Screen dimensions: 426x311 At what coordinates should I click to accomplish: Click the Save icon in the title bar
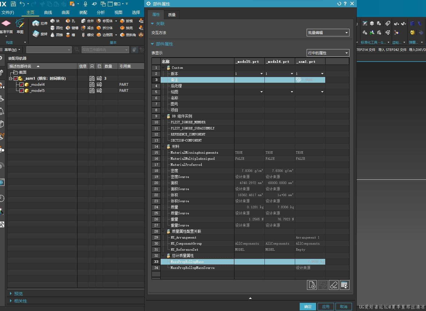(x=13, y=4)
